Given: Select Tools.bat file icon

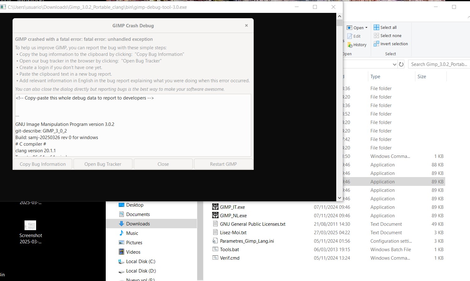Looking at the screenshot, I should 215,249.
